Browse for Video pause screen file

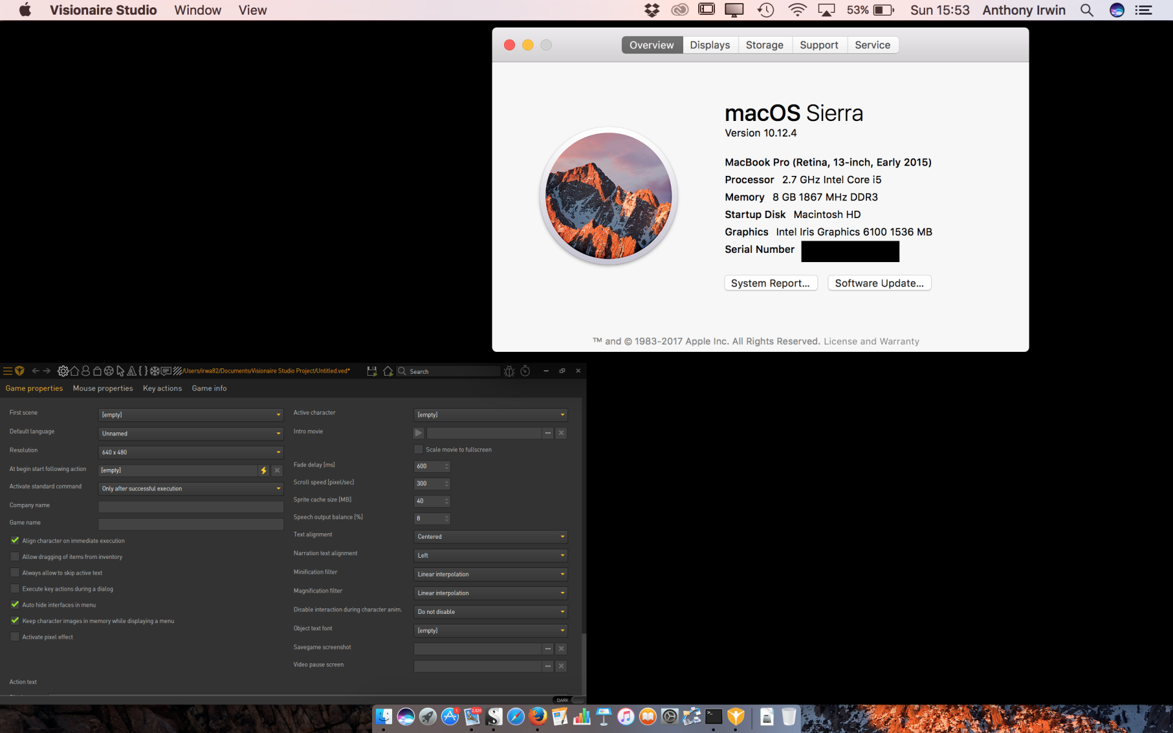pos(548,666)
